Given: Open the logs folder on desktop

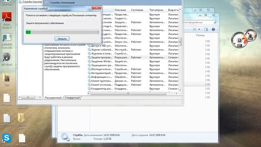Looking at the screenshot, I should 7,80.
